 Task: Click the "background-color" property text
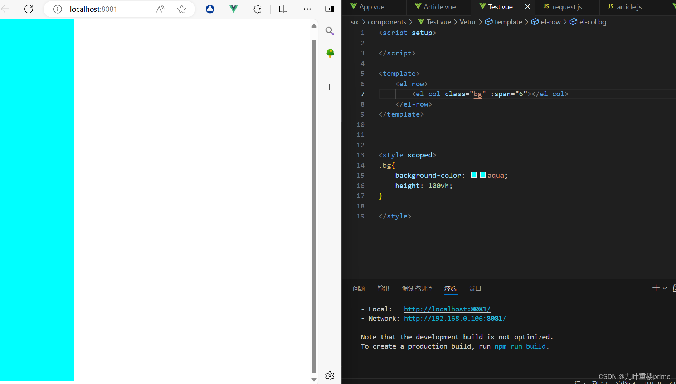tap(428, 175)
